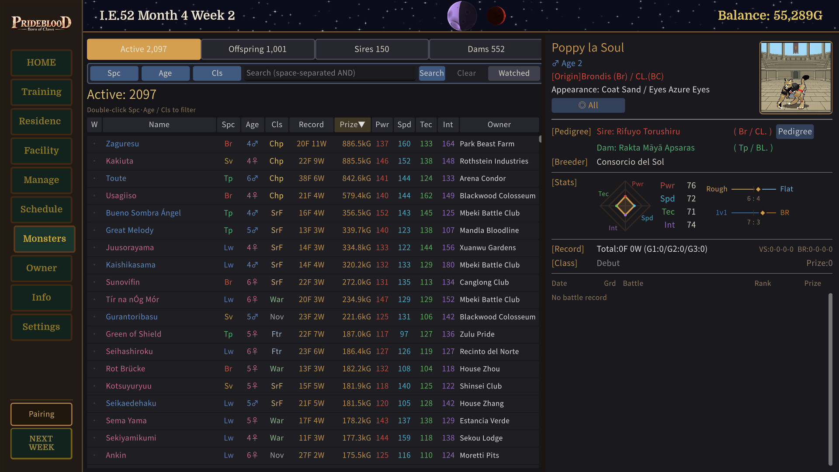
Task: Advance with the NEXT WEEK button
Action: 42,443
